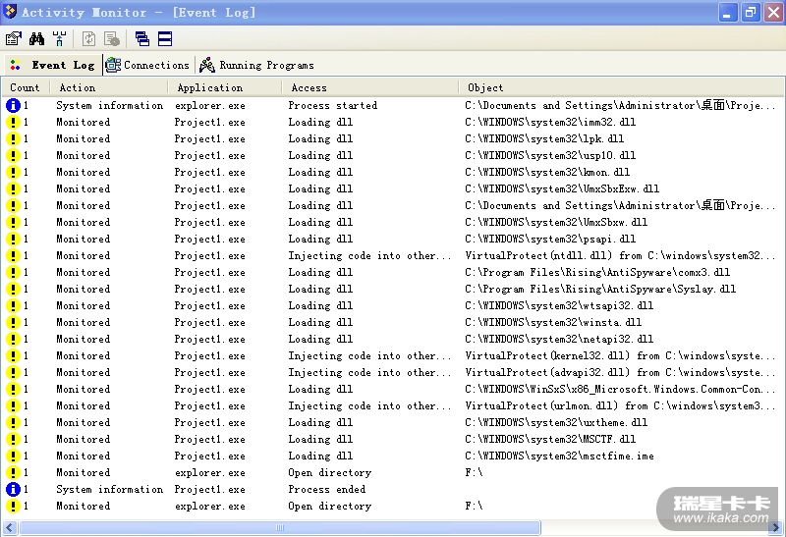Click the cascade windows toolbar icon
Viewport: 786px width, 537px height.
pos(142,38)
